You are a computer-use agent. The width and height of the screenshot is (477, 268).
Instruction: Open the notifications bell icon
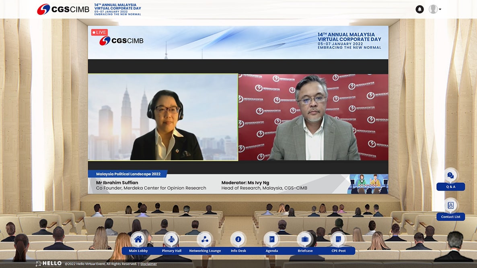[x=419, y=9]
